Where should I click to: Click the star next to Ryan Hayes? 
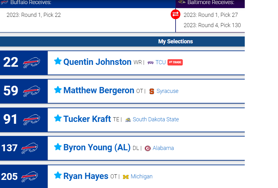(x=58, y=175)
